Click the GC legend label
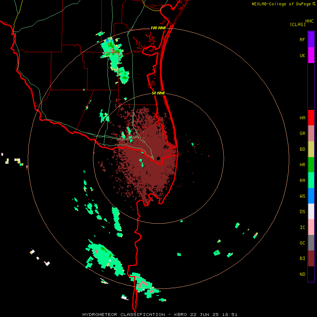The image size is (317, 317). pos(302,243)
